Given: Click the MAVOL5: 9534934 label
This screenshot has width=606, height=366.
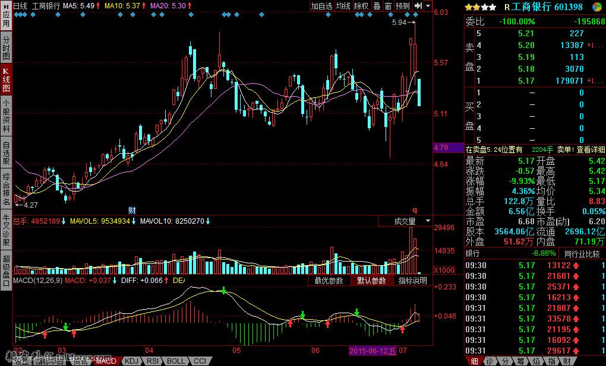Looking at the screenshot, I should click(100, 221).
